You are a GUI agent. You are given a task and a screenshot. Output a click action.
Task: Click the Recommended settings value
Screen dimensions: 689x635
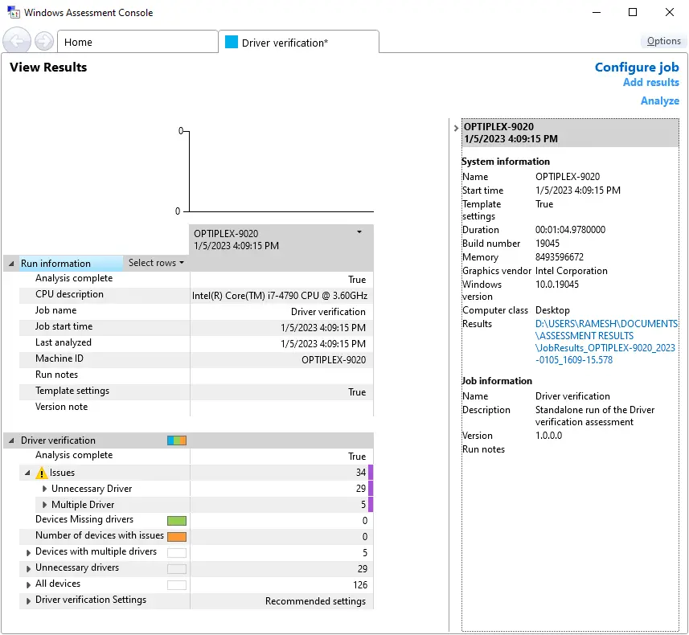[x=315, y=601]
